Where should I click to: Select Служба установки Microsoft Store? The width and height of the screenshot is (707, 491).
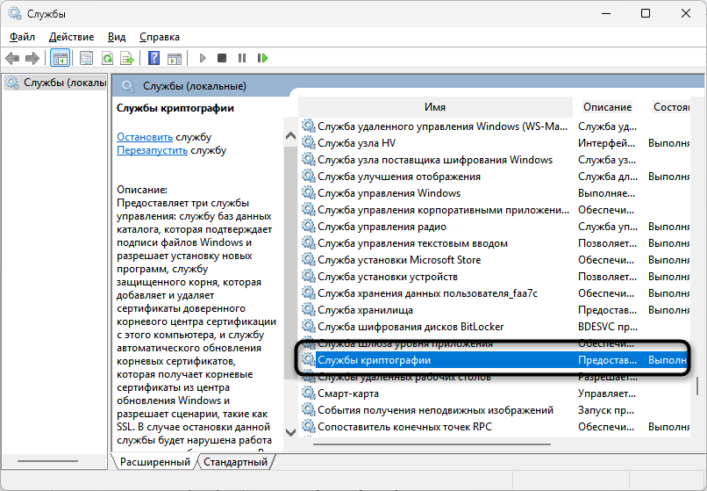[x=398, y=260]
